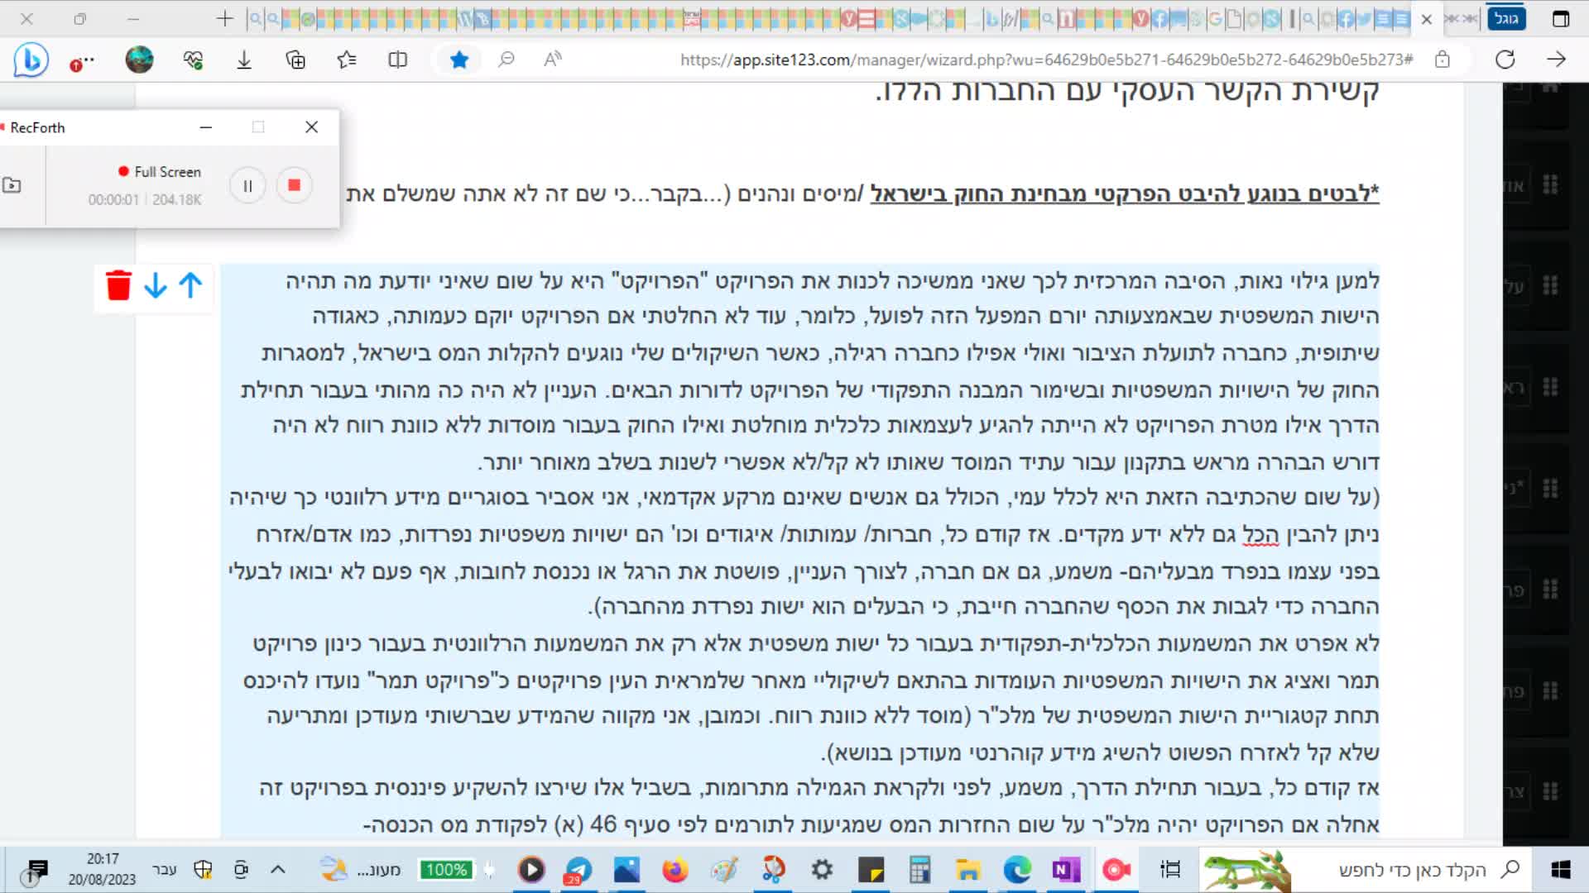
Task: Toggle bookmark star for the current page
Action: [460, 59]
